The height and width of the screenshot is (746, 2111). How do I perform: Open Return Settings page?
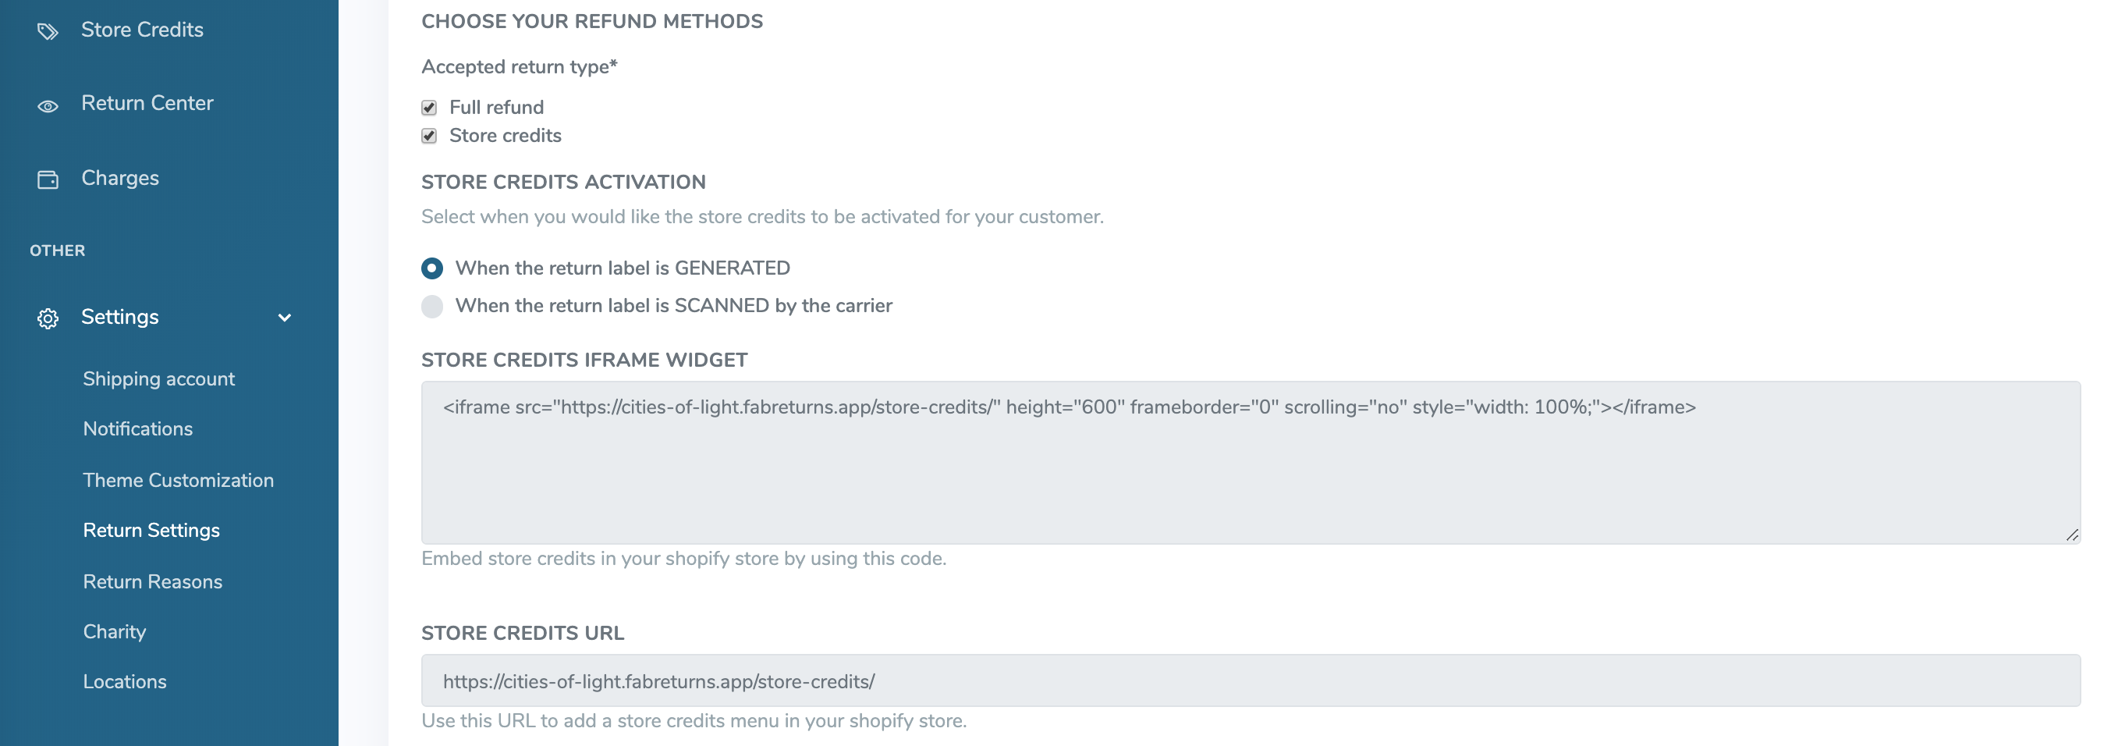(x=151, y=531)
